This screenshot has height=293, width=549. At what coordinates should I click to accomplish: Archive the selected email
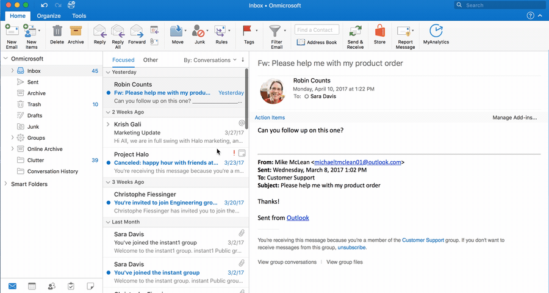click(x=76, y=32)
